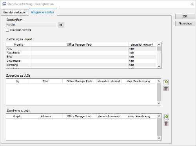Click abw. Bezeichnung column header
This screenshot has width=196, height=146.
(139, 116)
